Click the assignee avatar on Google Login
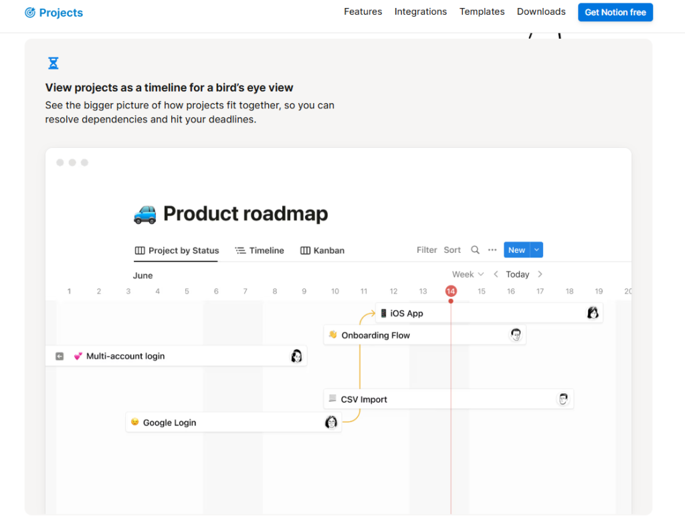This screenshot has height=527, width=685. tap(331, 422)
